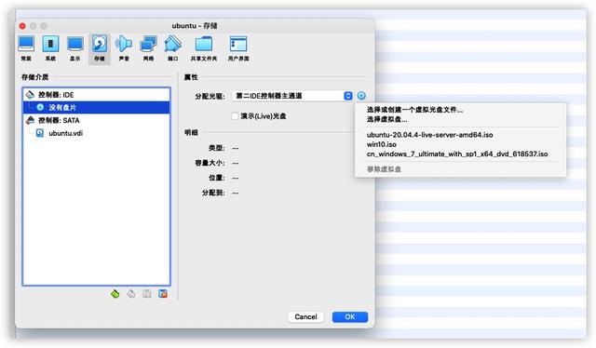The width and height of the screenshot is (596, 348).
Task: Open the User Interface (用户界面) icon
Action: point(238,47)
